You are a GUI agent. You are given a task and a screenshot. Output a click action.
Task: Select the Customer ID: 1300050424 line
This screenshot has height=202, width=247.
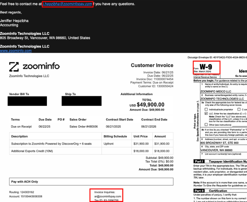click(x=156, y=86)
